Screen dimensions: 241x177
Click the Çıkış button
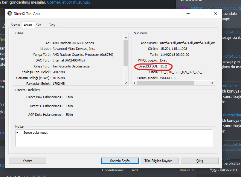[x=200, y=161]
